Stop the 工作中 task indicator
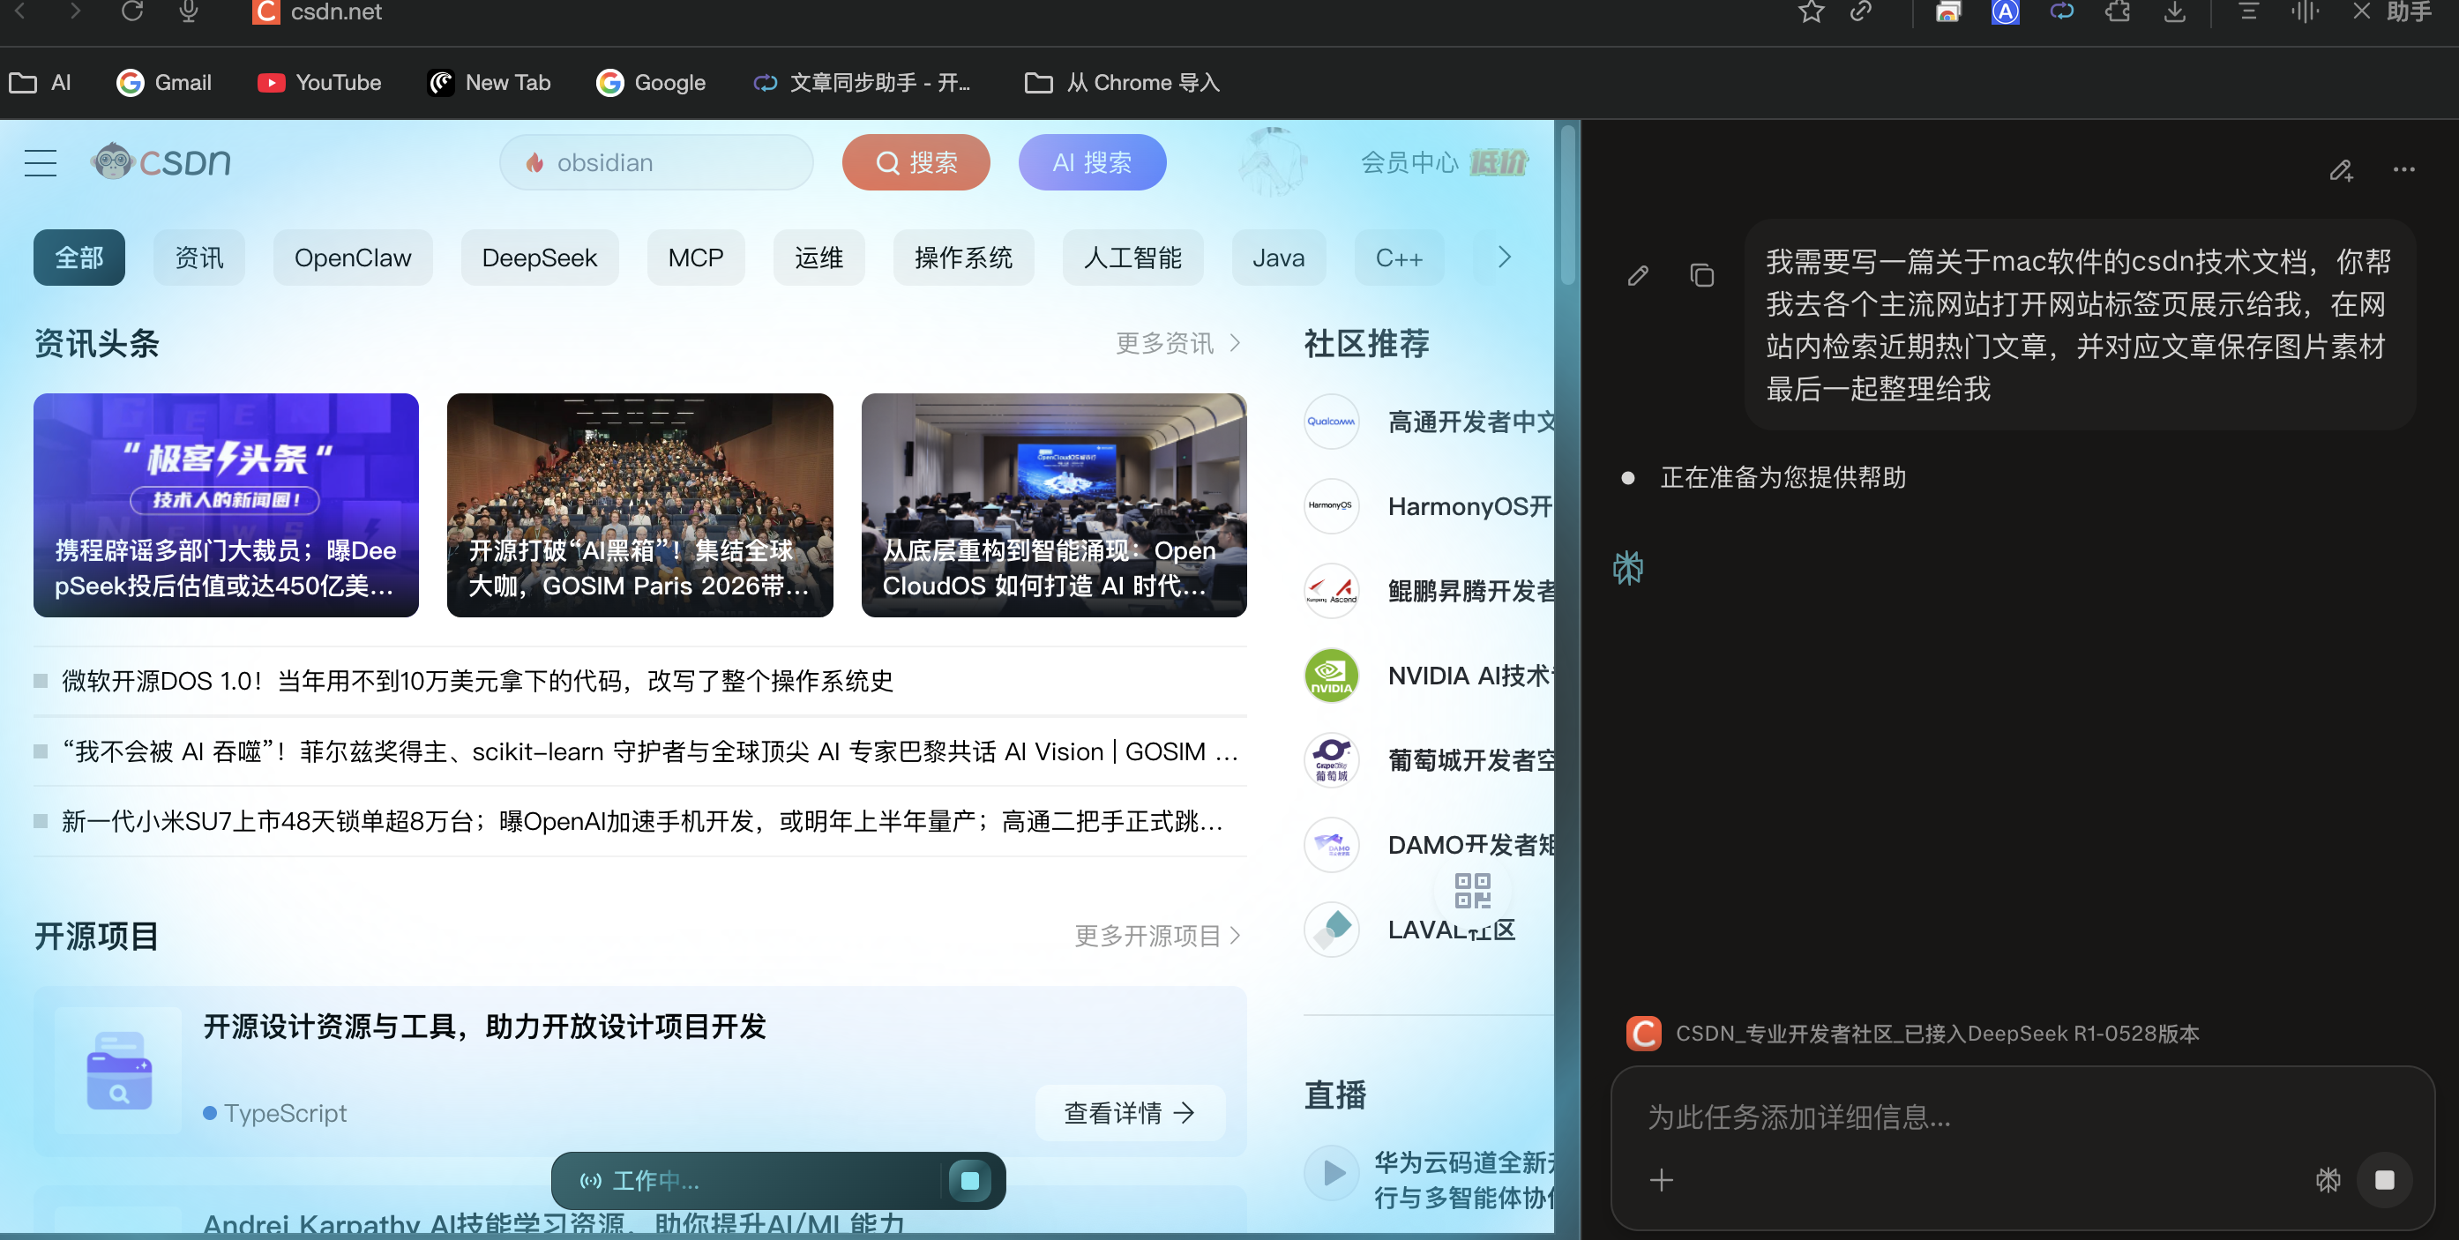This screenshot has width=2459, height=1240. pyautogui.click(x=970, y=1181)
